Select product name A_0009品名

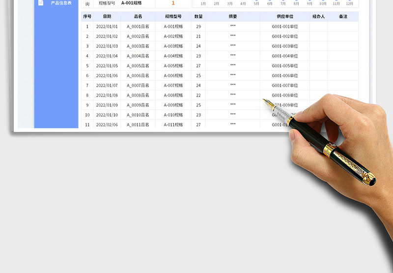138,105
